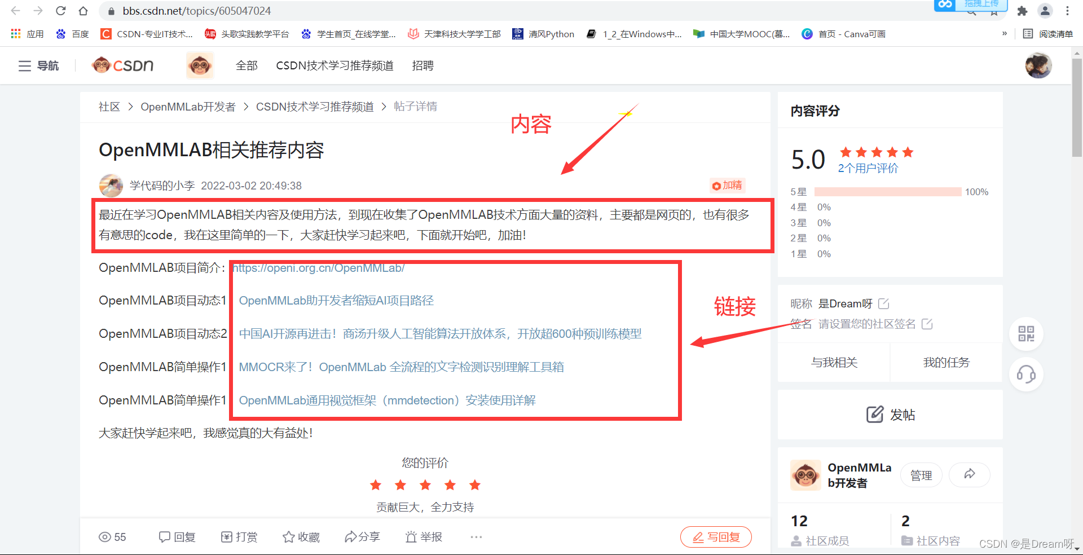Click the 收藏 favorite star
This screenshot has width=1083, height=555.
(x=301, y=537)
